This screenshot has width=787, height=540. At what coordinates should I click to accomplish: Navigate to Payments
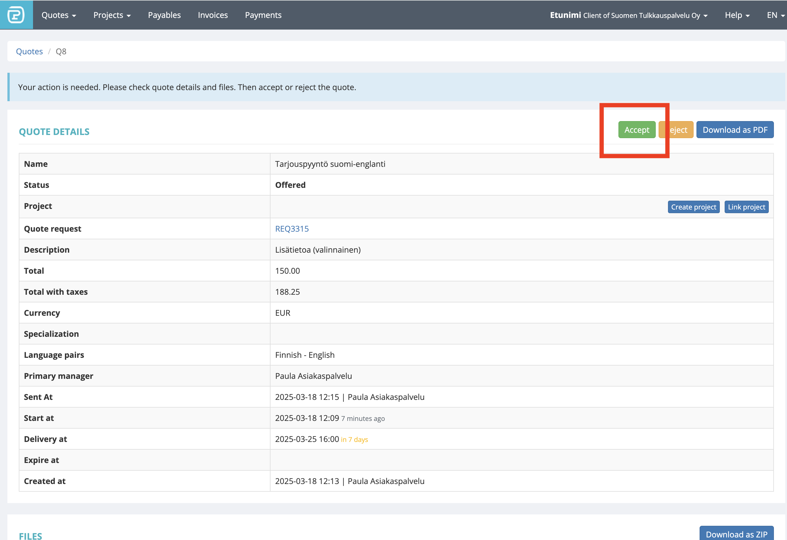(263, 15)
